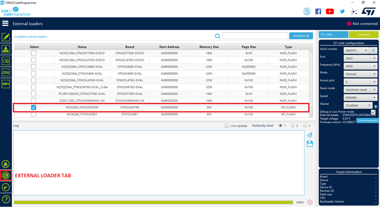380x207 pixels.
Task: Click the Shared info icon
Action: coord(375,107)
